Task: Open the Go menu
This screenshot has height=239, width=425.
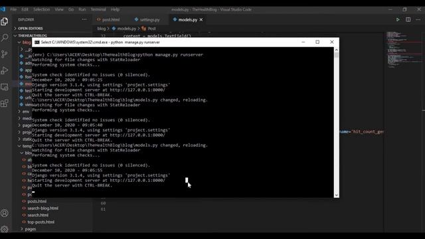Action: point(71,9)
